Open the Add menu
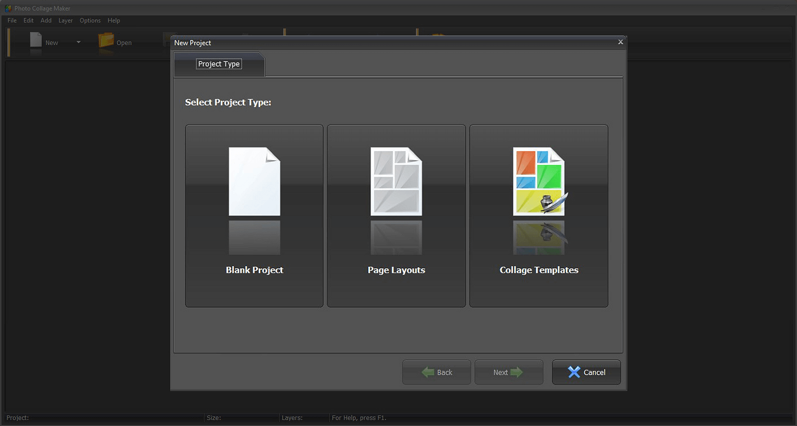Viewport: 797px width, 426px height. (46, 20)
